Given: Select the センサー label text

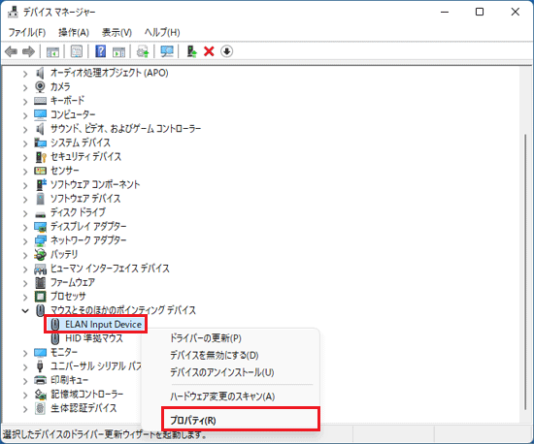Looking at the screenshot, I should tap(65, 171).
